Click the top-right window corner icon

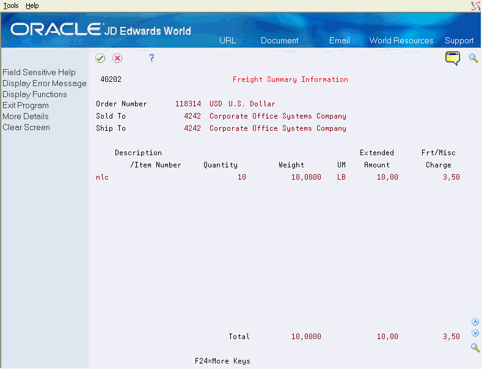[x=476, y=6]
